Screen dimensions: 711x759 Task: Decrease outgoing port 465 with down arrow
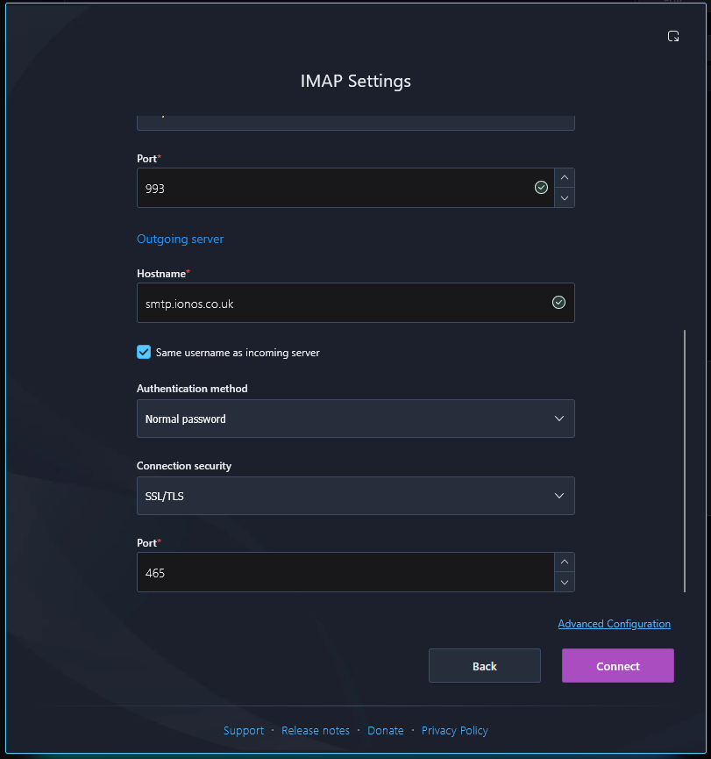pyautogui.click(x=564, y=583)
